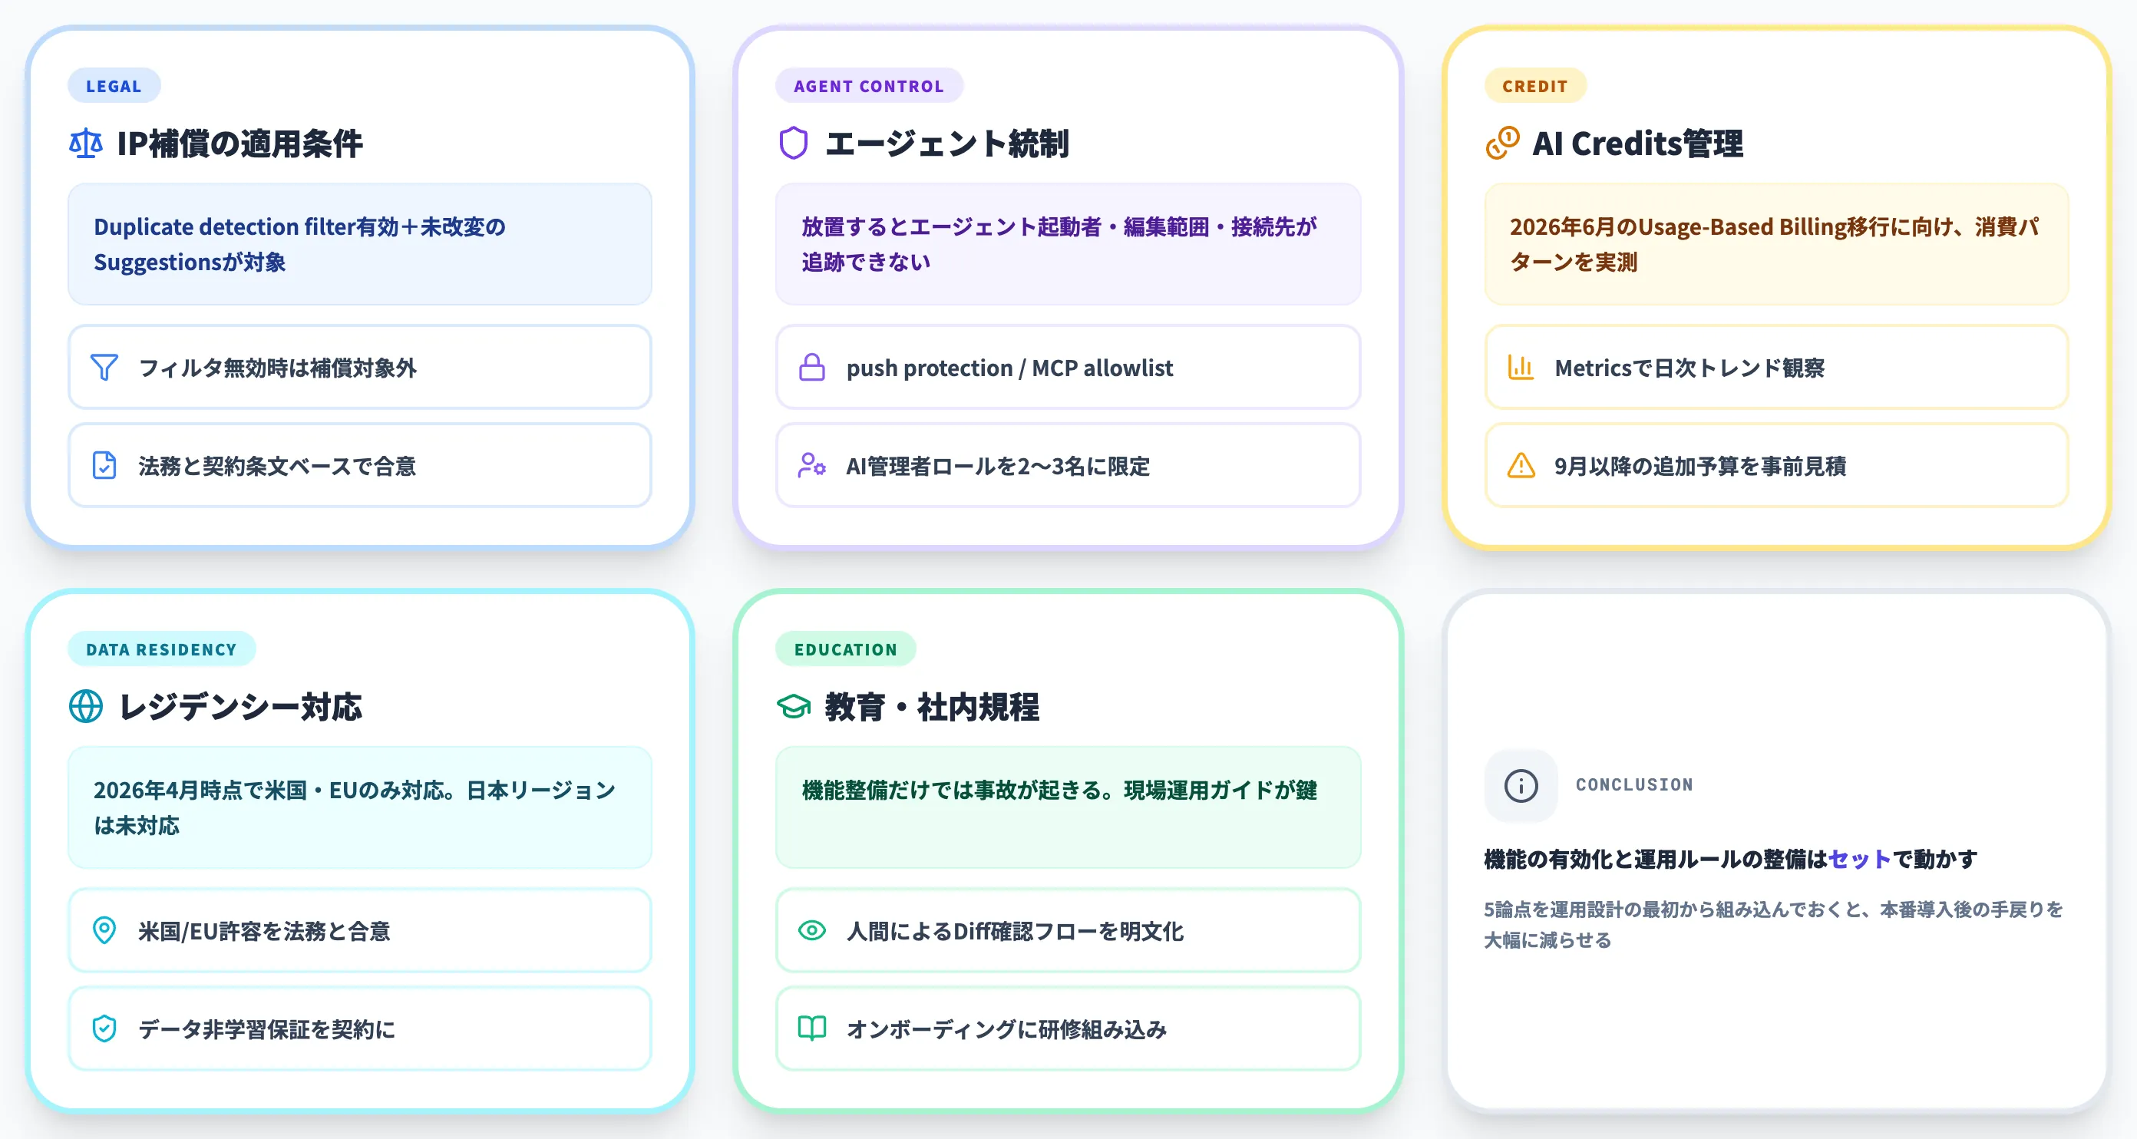Click the eye icon in 人間によるDiff確認 row
The height and width of the screenshot is (1139, 2137).
click(x=811, y=931)
